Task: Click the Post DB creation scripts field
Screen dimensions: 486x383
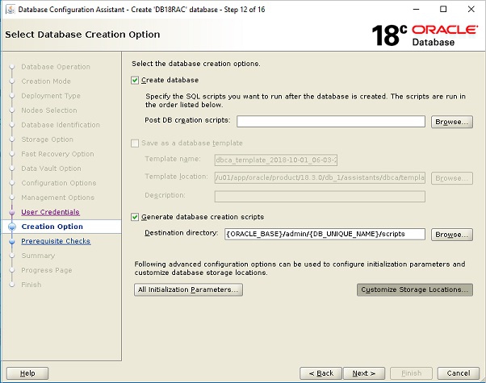Action: point(331,122)
